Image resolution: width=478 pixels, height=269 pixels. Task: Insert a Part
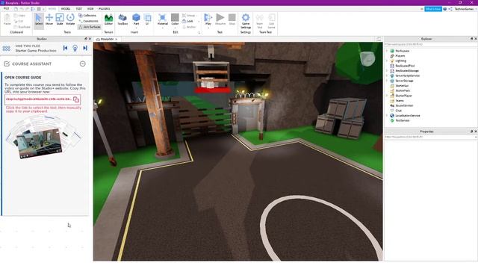pyautogui.click(x=136, y=19)
